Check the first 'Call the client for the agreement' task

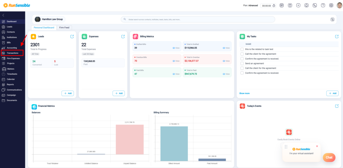point(242,54)
